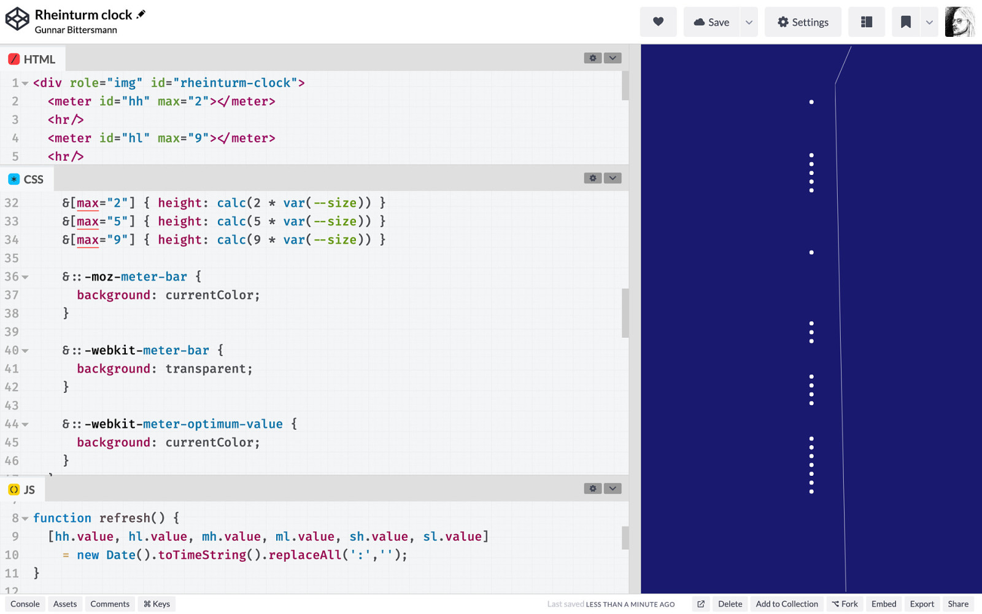The height and width of the screenshot is (614, 982).
Task: Open Embed options
Action: pos(884,604)
